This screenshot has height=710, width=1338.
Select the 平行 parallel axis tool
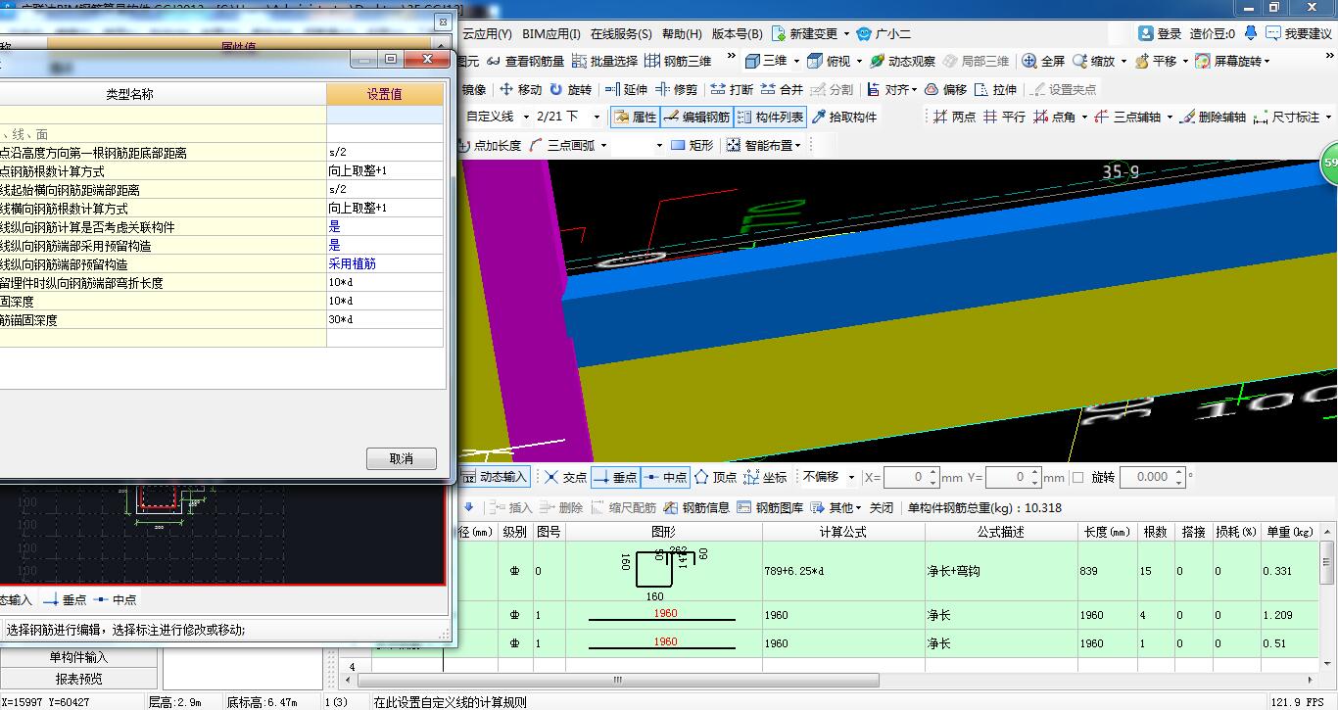click(x=1004, y=117)
